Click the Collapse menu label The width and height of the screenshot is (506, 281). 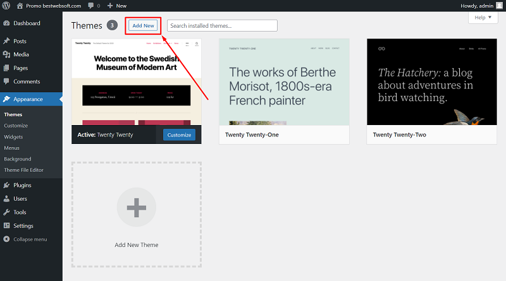click(30, 239)
